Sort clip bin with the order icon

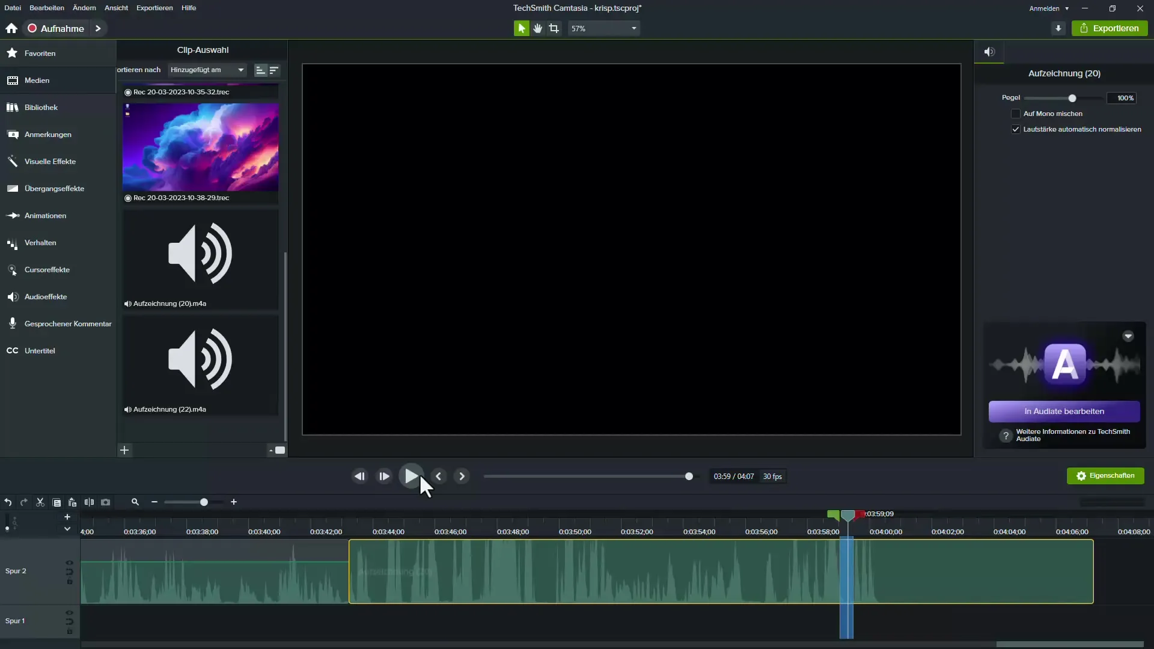click(274, 70)
